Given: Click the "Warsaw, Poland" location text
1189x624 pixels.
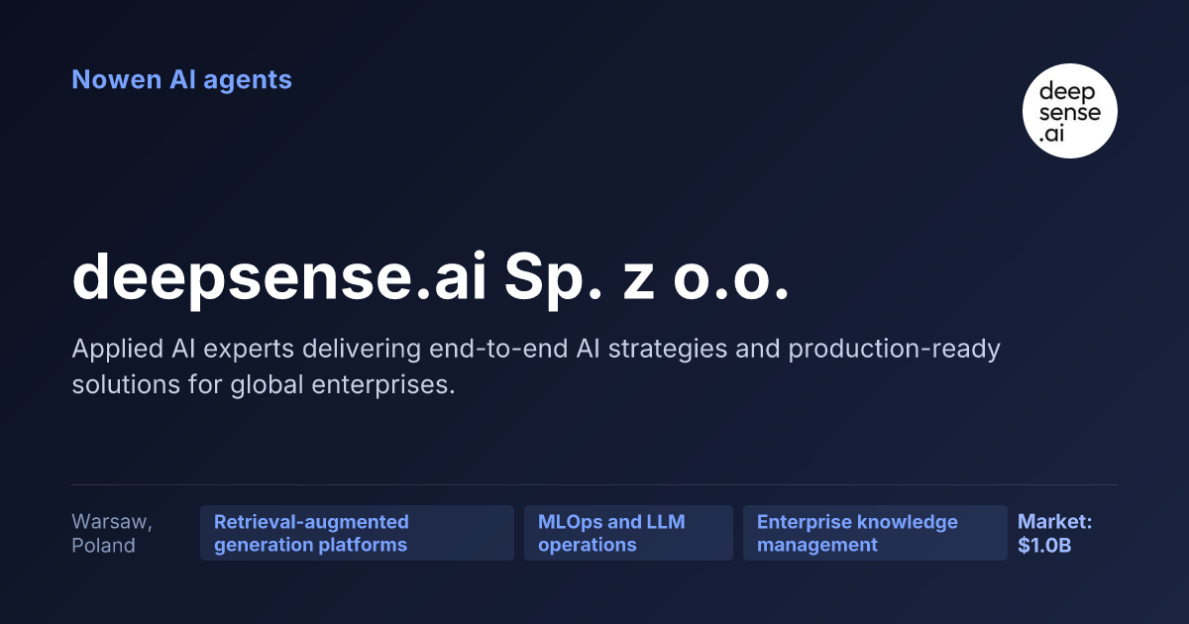Looking at the screenshot, I should click(x=112, y=533).
